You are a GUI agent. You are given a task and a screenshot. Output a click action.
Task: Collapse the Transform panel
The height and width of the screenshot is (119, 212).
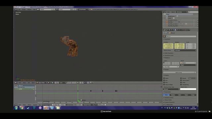[x=167, y=39]
